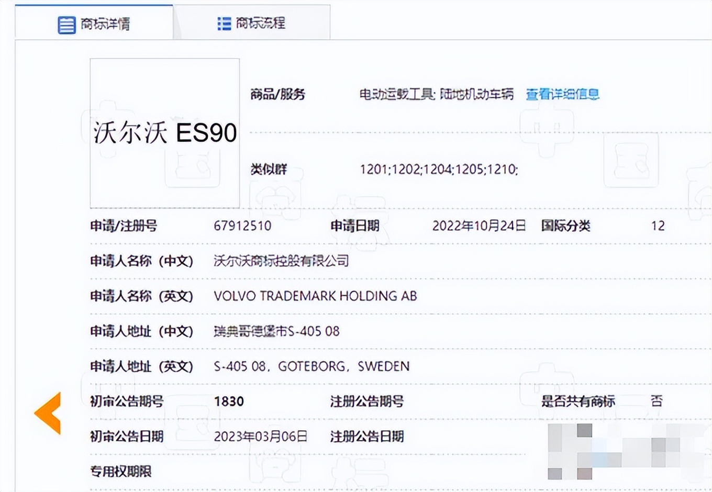Click the 国际分类 label
The height and width of the screenshot is (492, 712).
coord(565,226)
